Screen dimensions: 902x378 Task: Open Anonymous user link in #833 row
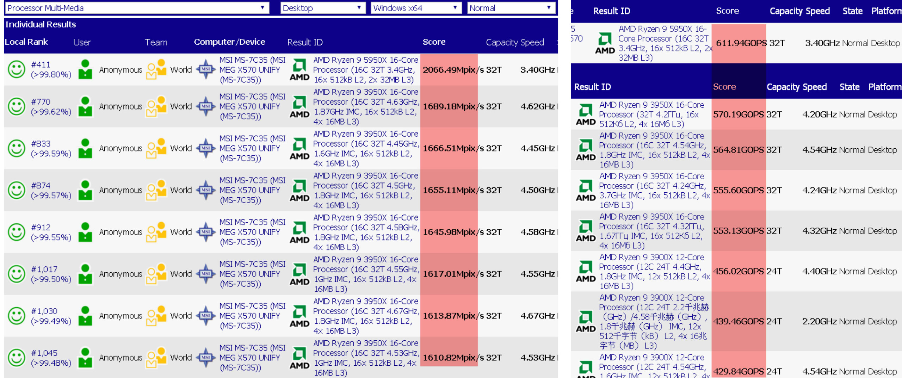point(121,148)
